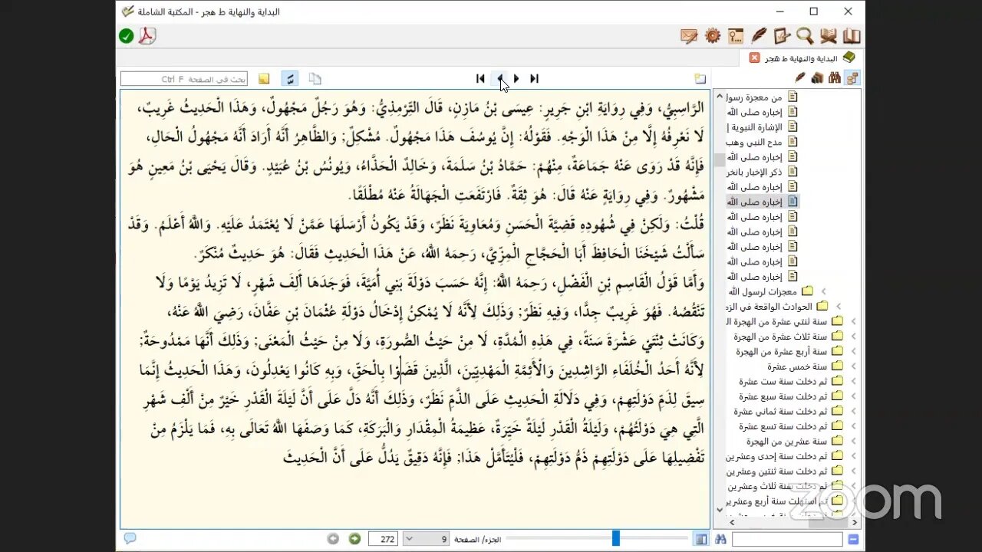Open the volume dropdown showing 9
This screenshot has width=982, height=552.
[427, 539]
